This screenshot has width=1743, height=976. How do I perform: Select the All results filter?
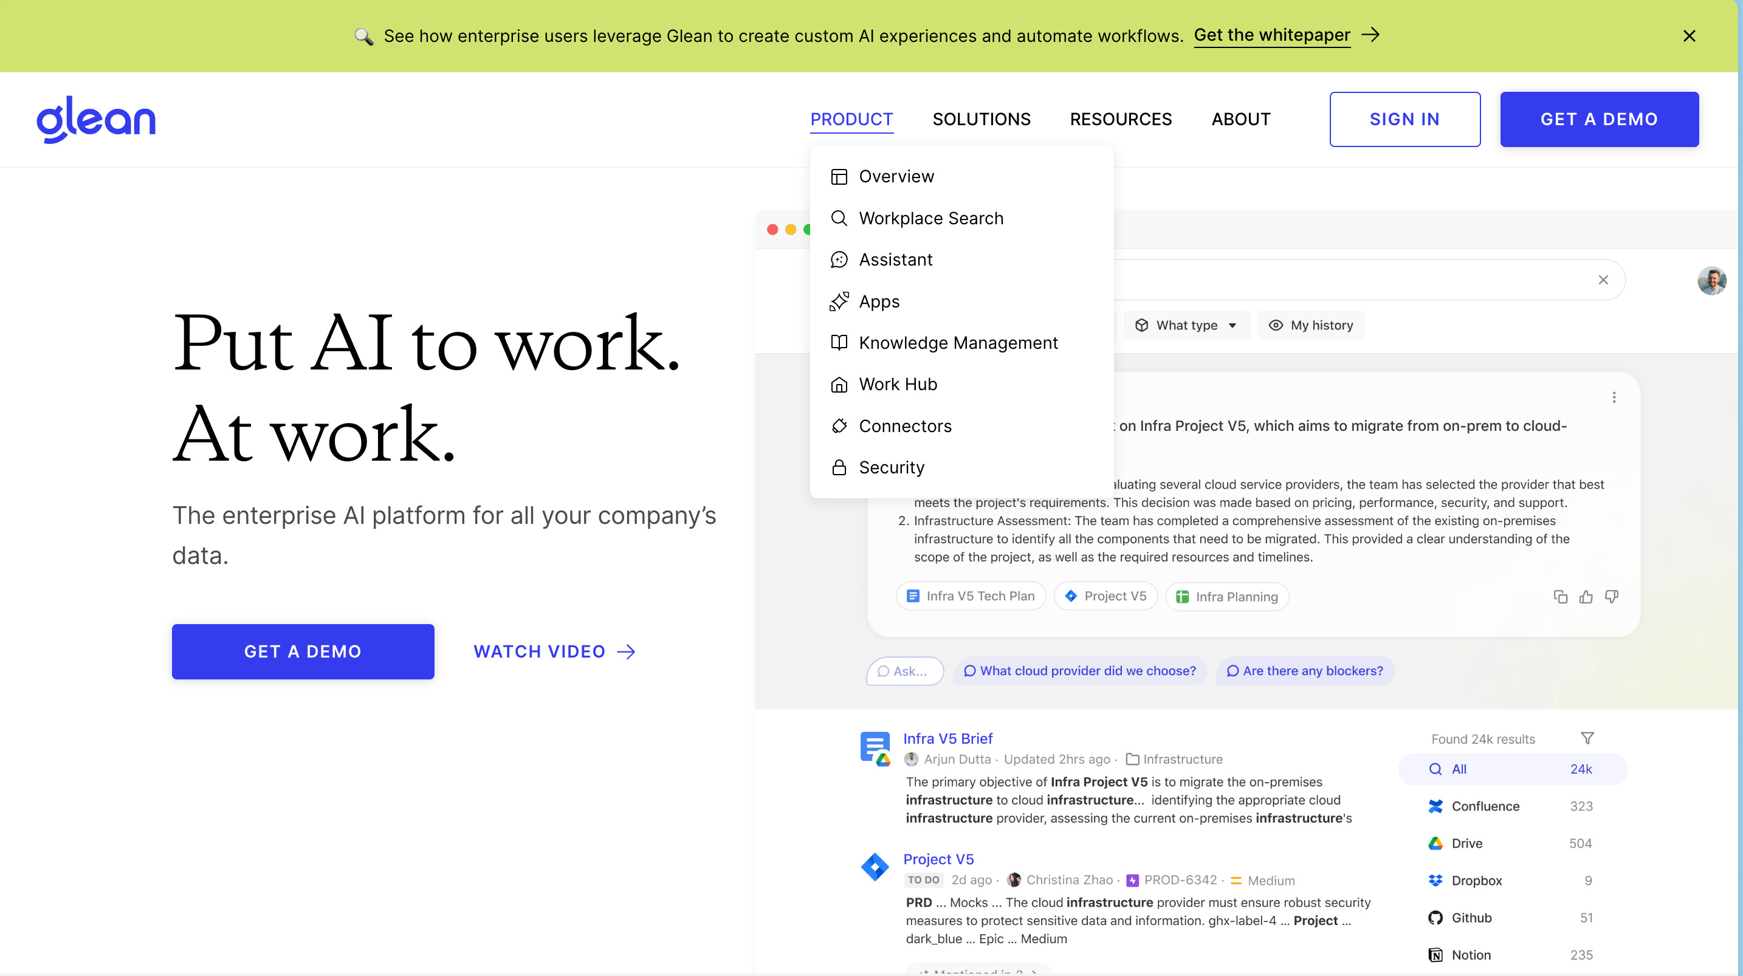tap(1512, 769)
